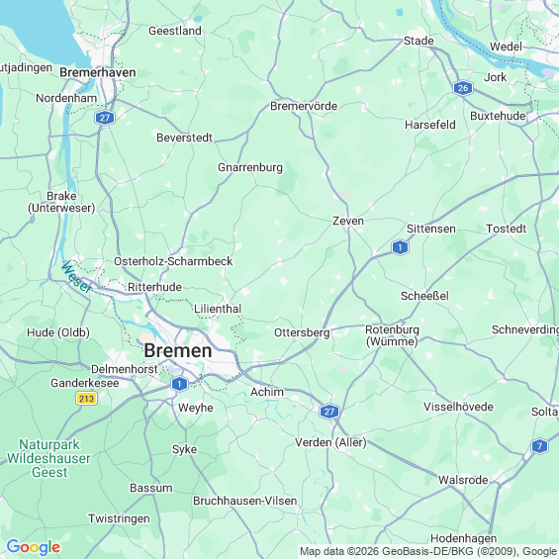Screen dimensions: 559x559
Task: Select the Bremen city label
Action: point(178,351)
